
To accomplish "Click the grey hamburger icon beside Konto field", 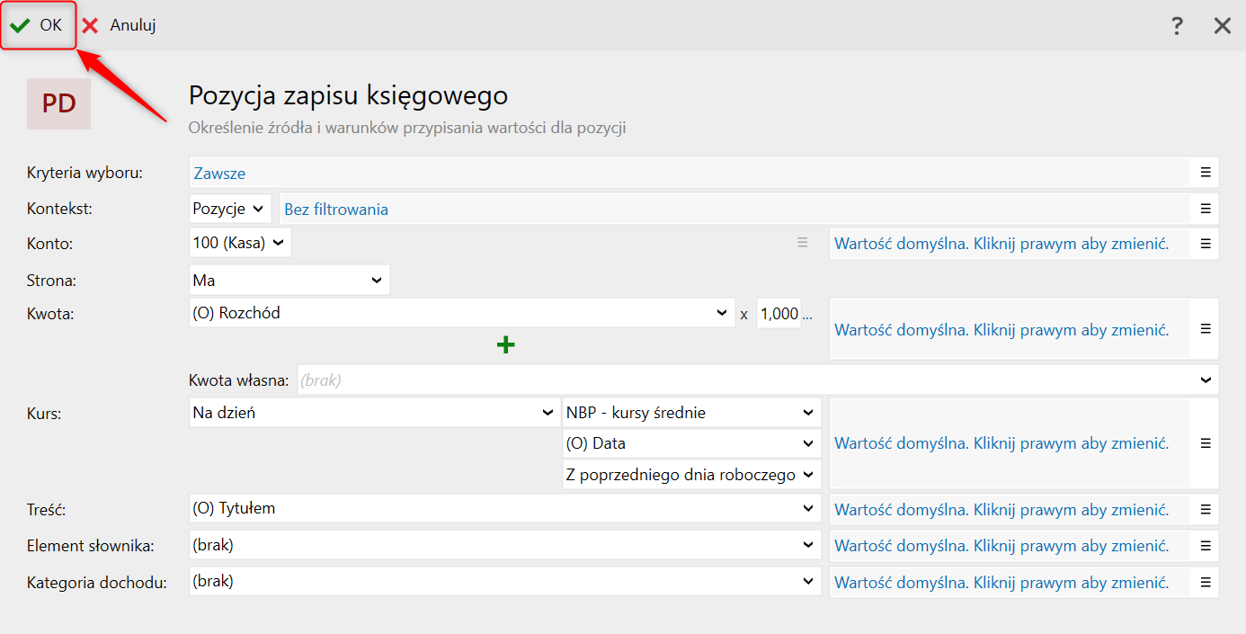I will 803,243.
